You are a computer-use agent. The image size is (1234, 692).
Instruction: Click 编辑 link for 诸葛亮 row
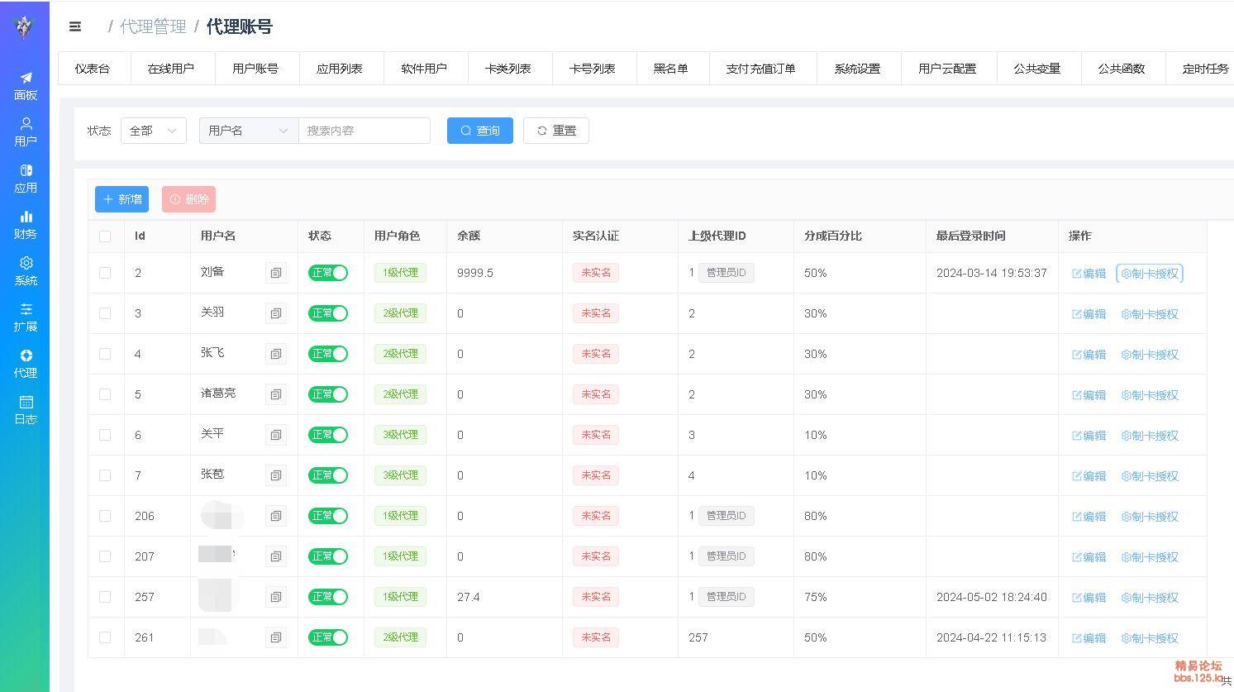(1089, 395)
